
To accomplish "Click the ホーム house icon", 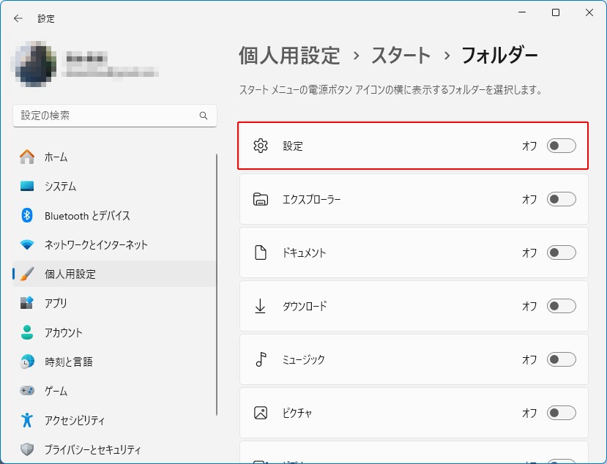I will click(27, 157).
